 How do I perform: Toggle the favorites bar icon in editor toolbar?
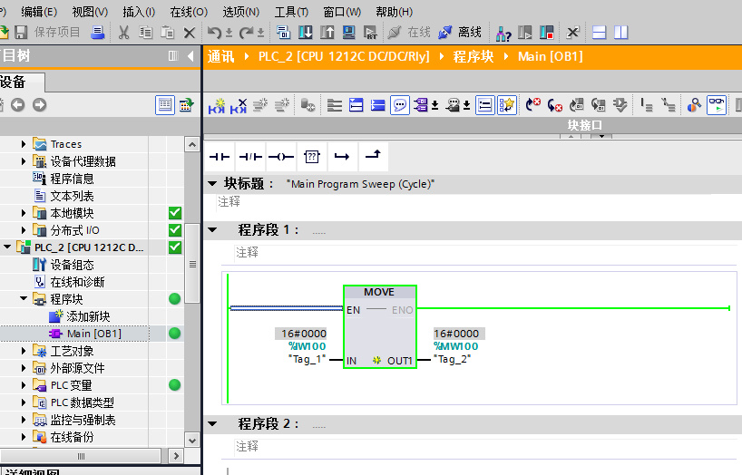(507, 105)
